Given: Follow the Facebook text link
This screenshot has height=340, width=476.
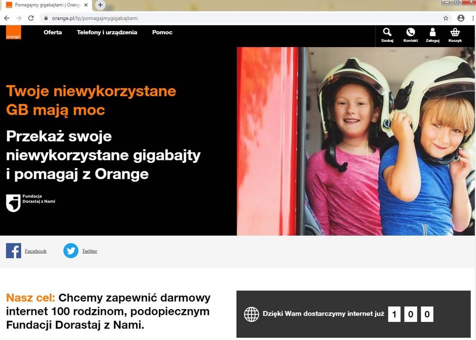Looking at the screenshot, I should coord(36,251).
